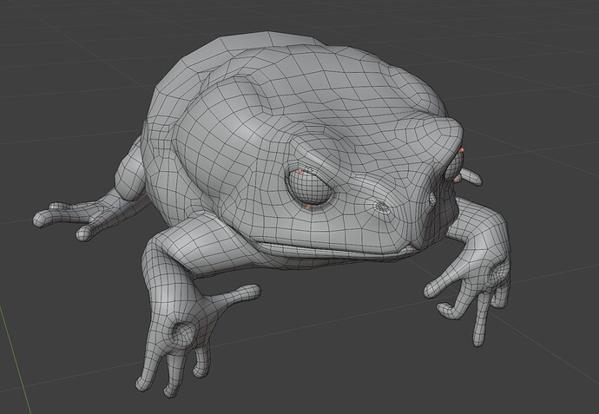599x414 pixels.
Task: Pick the lower red vertex beside right eye
Action: click(456, 179)
